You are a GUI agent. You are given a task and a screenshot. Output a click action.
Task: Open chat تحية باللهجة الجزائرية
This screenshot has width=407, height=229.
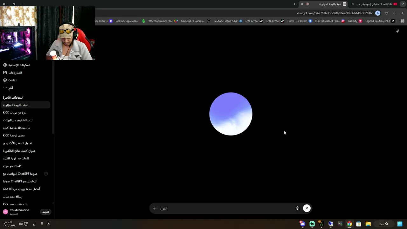coord(25,105)
